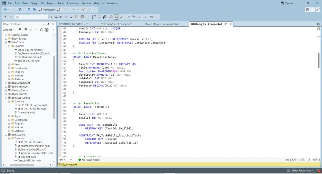Toggle Object Explorer auto-hide pin
Image resolution: width=322 pixels, height=174 pixels.
click(48, 24)
